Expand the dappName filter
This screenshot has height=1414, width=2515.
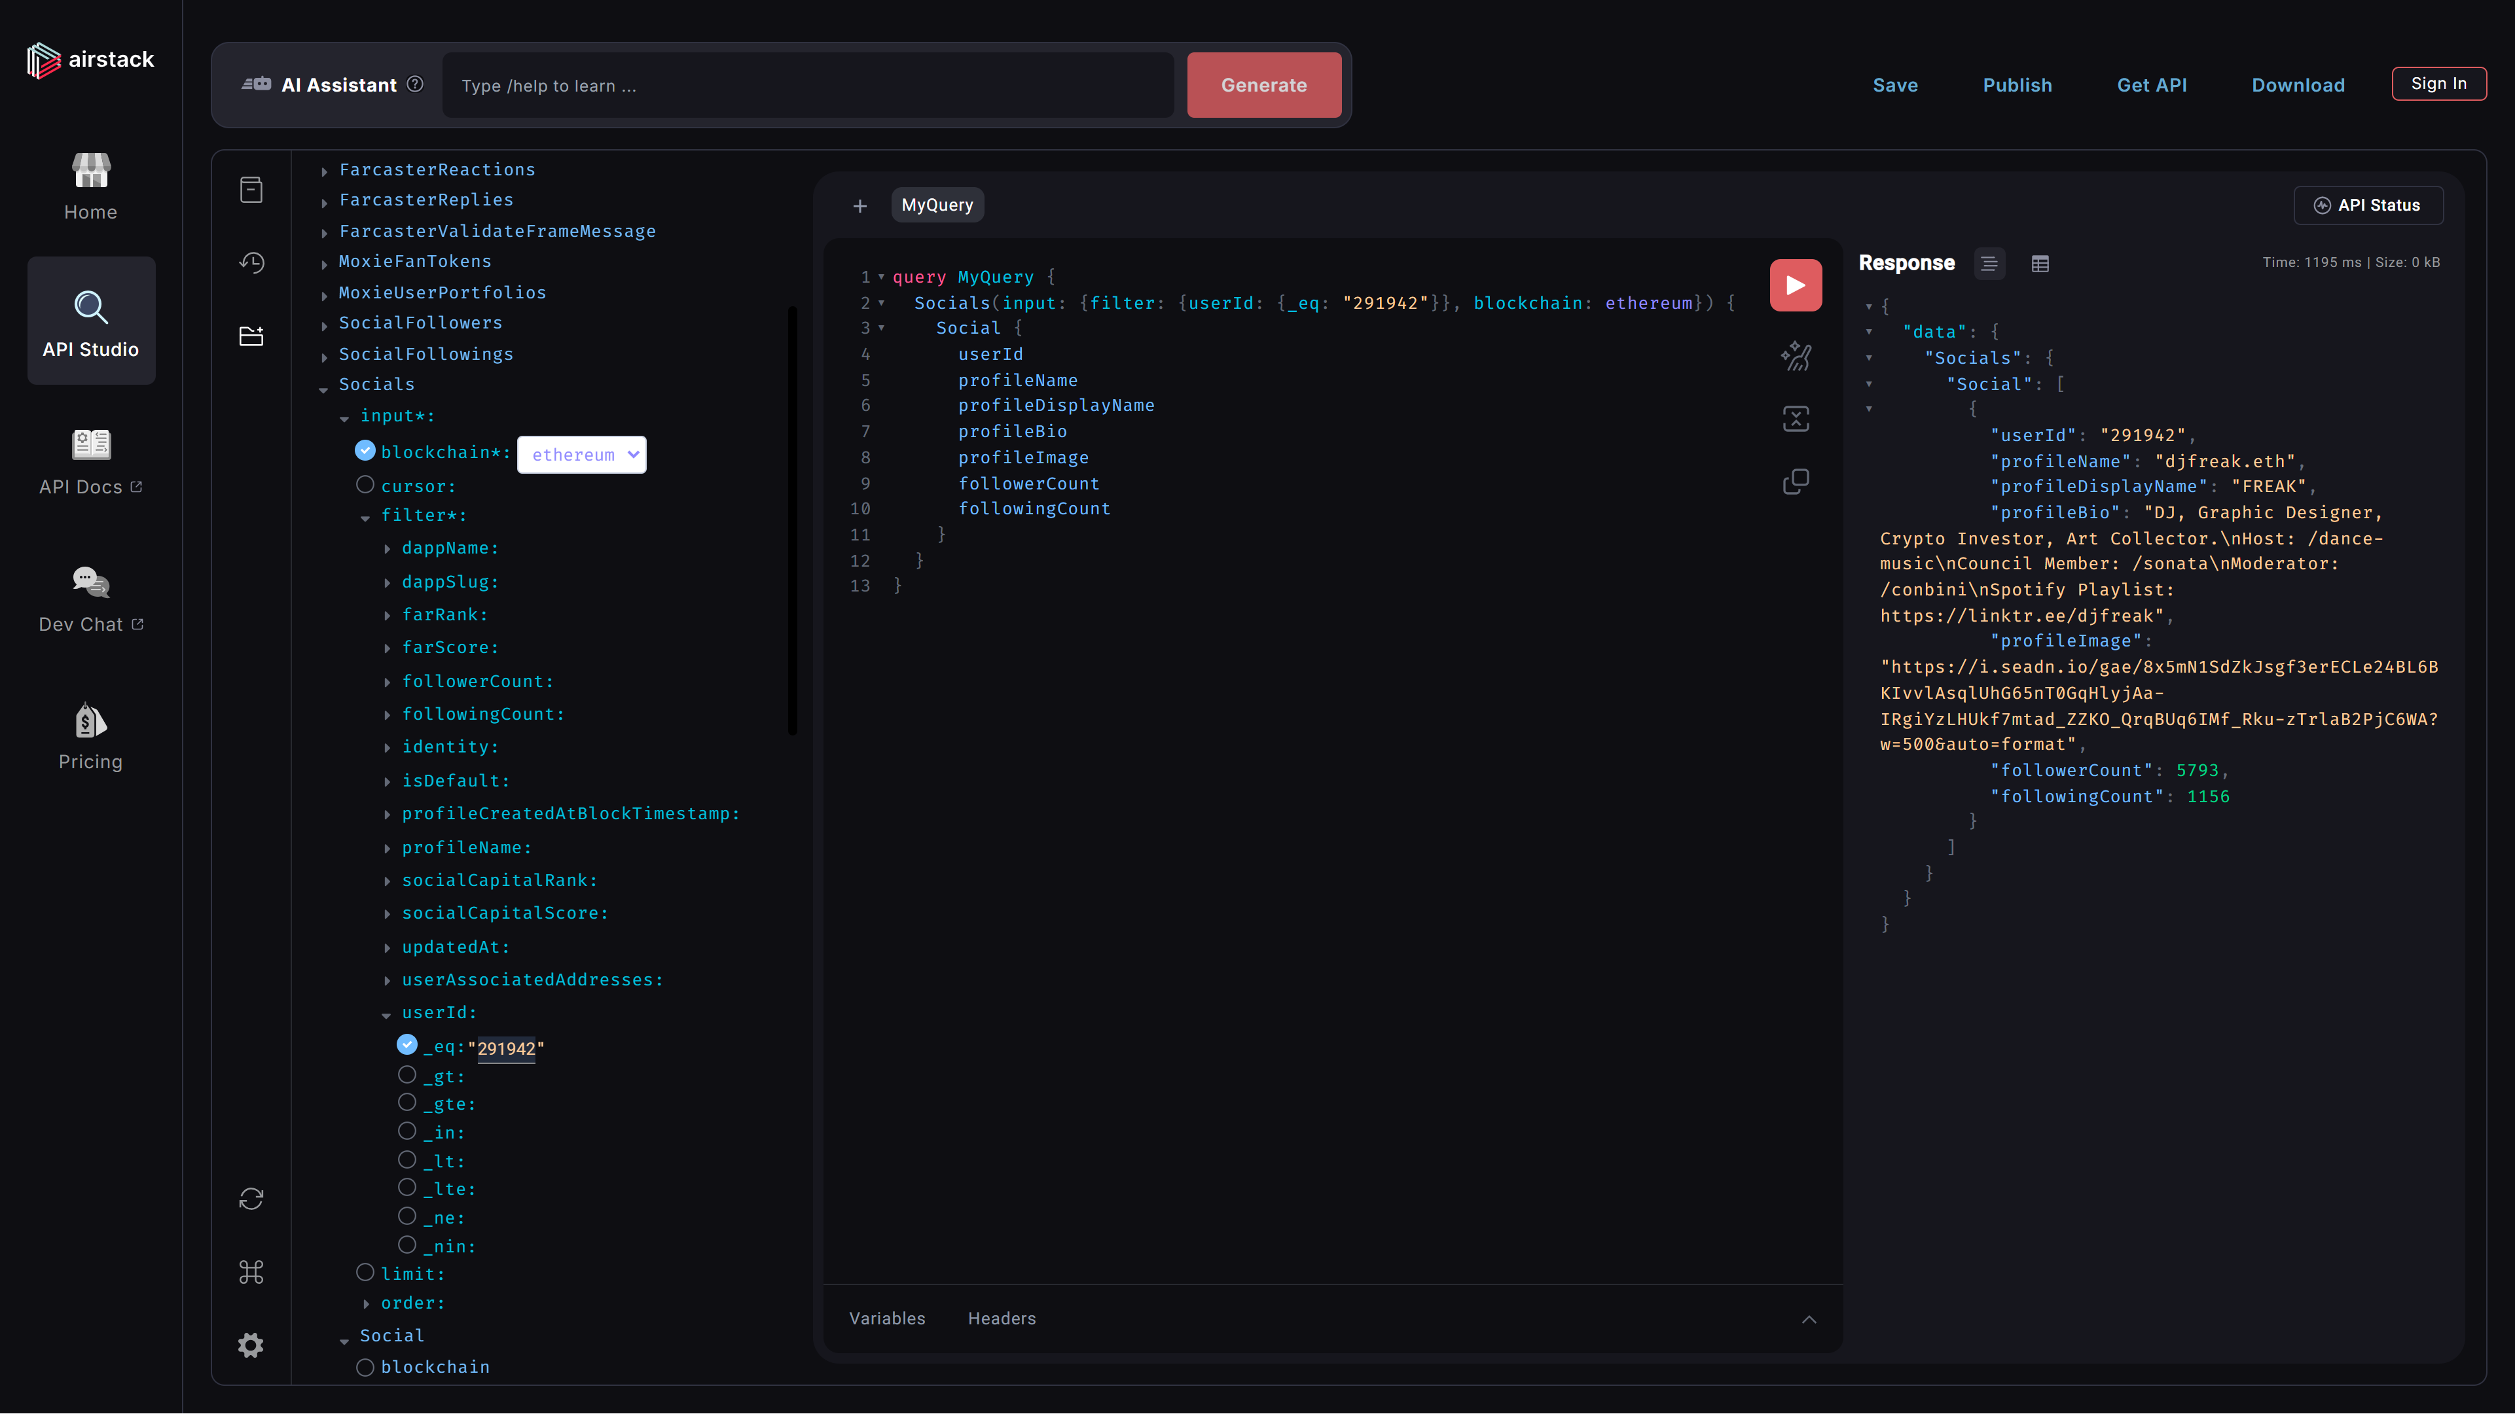pos(388,550)
